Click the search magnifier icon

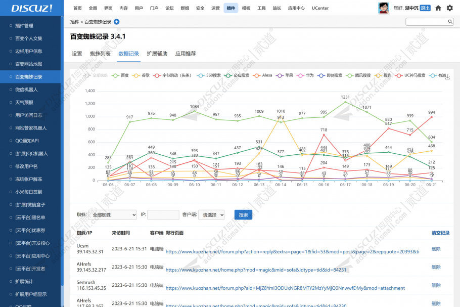click(450, 21)
